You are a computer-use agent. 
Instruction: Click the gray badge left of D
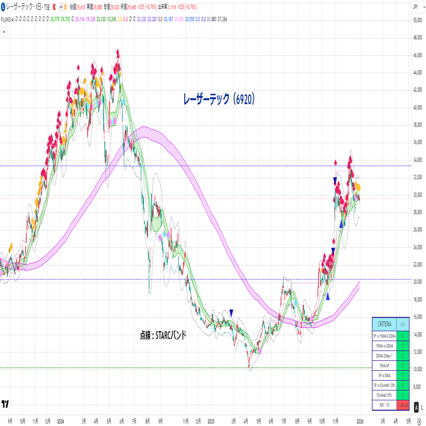point(61,7)
